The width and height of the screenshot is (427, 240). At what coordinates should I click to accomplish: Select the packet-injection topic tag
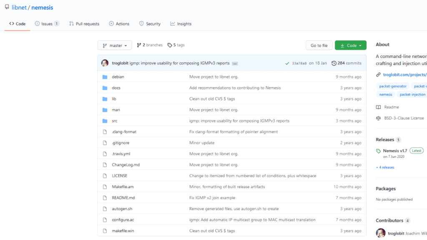pos(412,95)
